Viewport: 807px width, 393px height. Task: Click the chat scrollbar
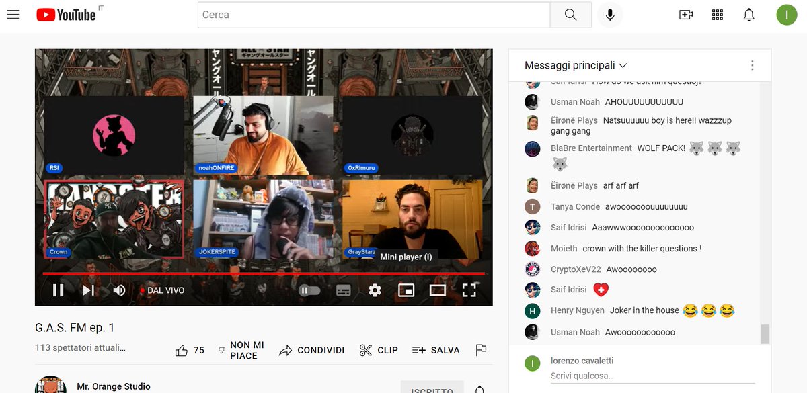point(765,334)
